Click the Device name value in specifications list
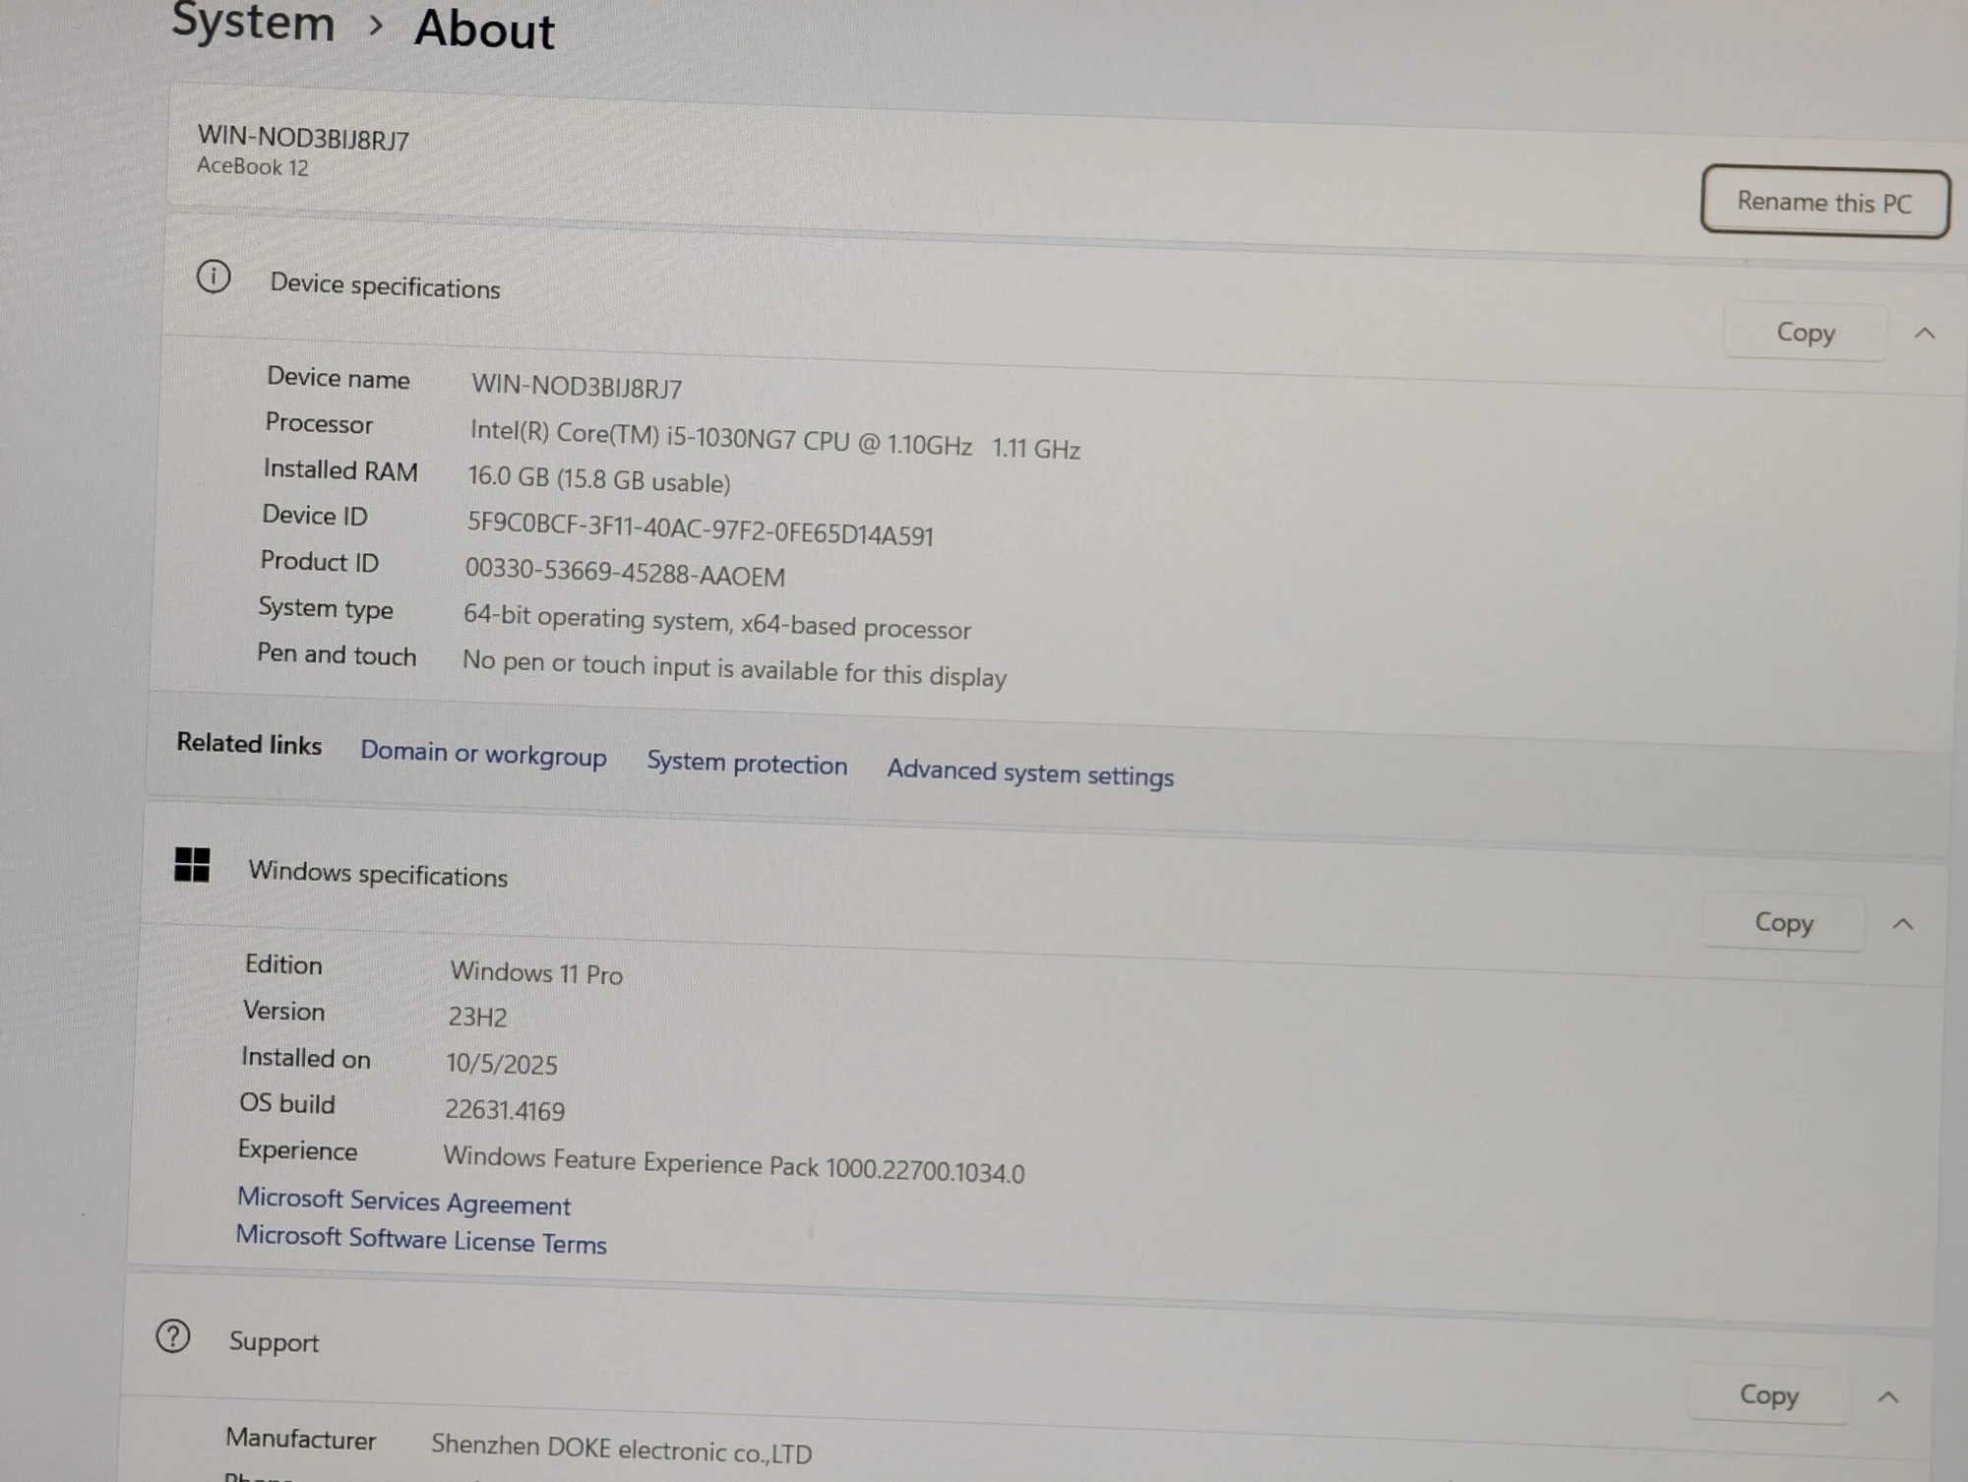 577,386
